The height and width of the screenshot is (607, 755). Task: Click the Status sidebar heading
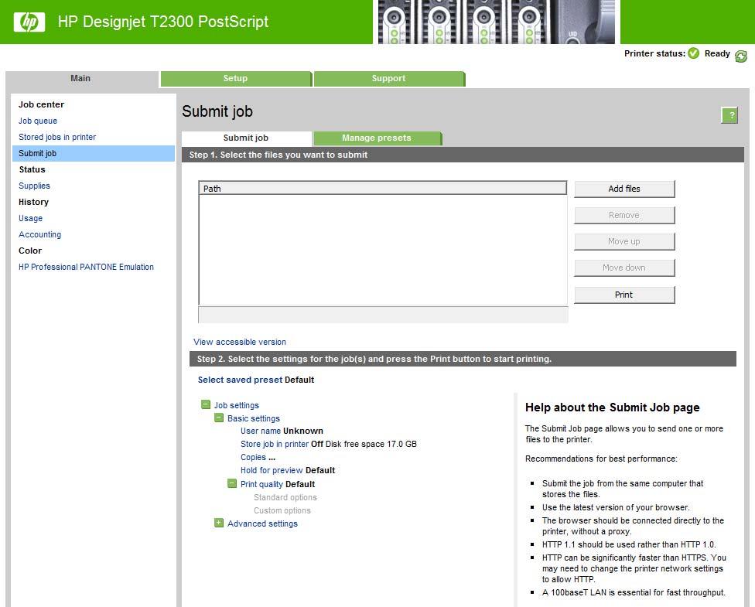[32, 169]
